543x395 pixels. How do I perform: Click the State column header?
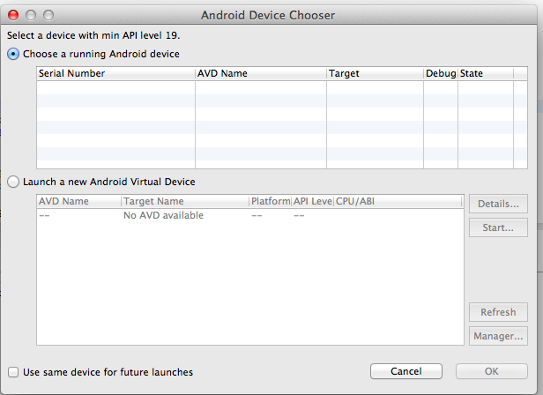[486, 73]
